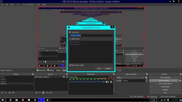The height and width of the screenshot is (102, 182).
Task: Click the Duration 300 ms field
Action: pyautogui.click(x=134, y=81)
